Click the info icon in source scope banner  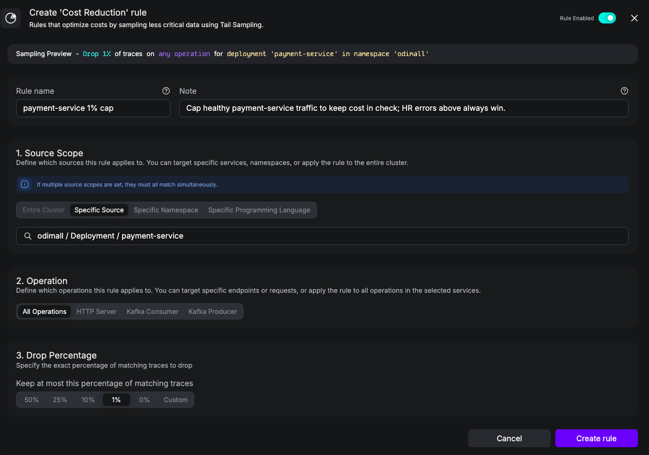click(x=25, y=184)
